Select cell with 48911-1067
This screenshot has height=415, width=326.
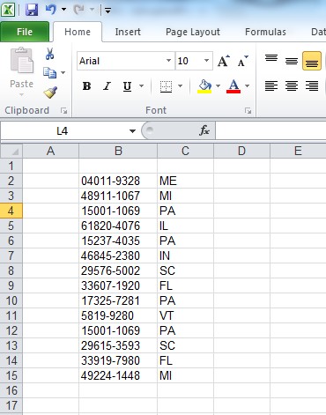click(x=118, y=196)
